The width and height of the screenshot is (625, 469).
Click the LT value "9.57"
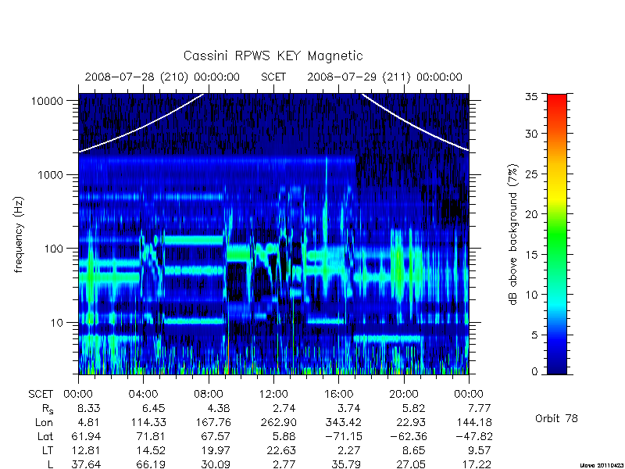(478, 451)
